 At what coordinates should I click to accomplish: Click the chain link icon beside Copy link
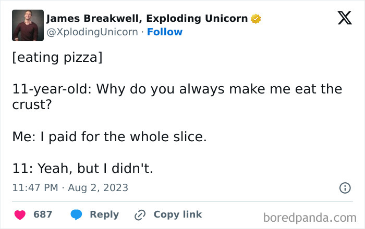[140, 214]
